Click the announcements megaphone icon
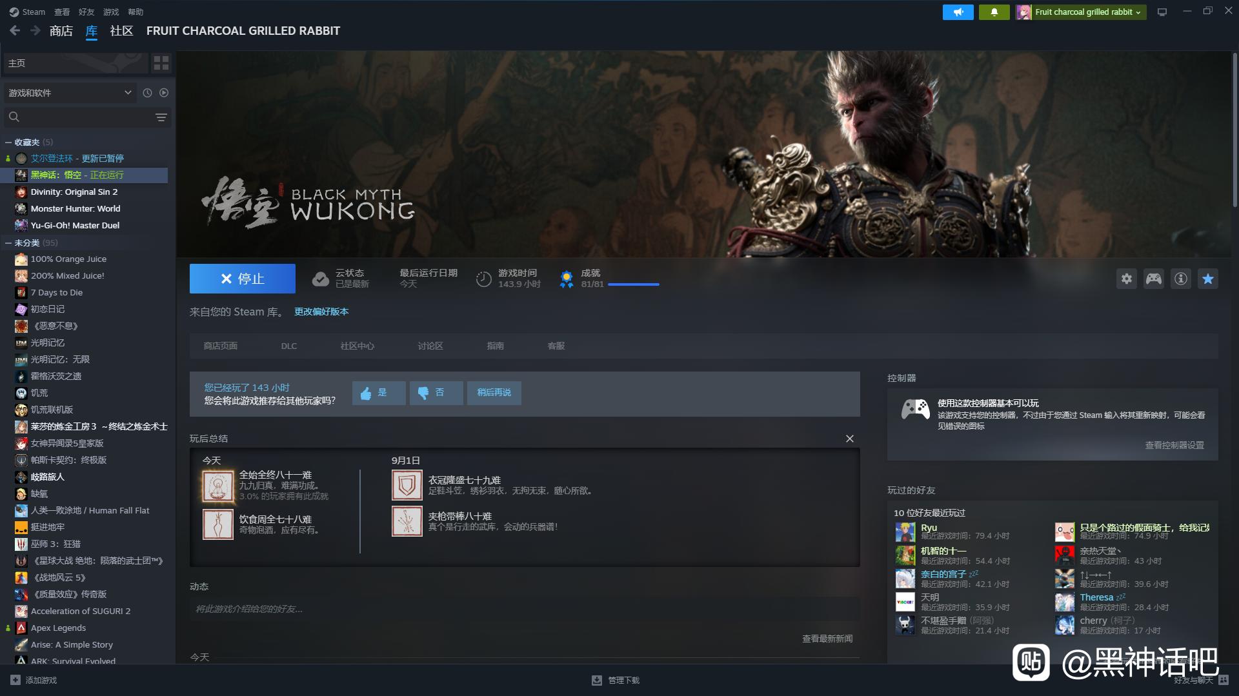1239x696 pixels. (x=958, y=12)
